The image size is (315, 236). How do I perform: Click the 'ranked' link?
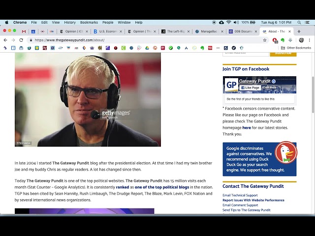tap(123, 187)
